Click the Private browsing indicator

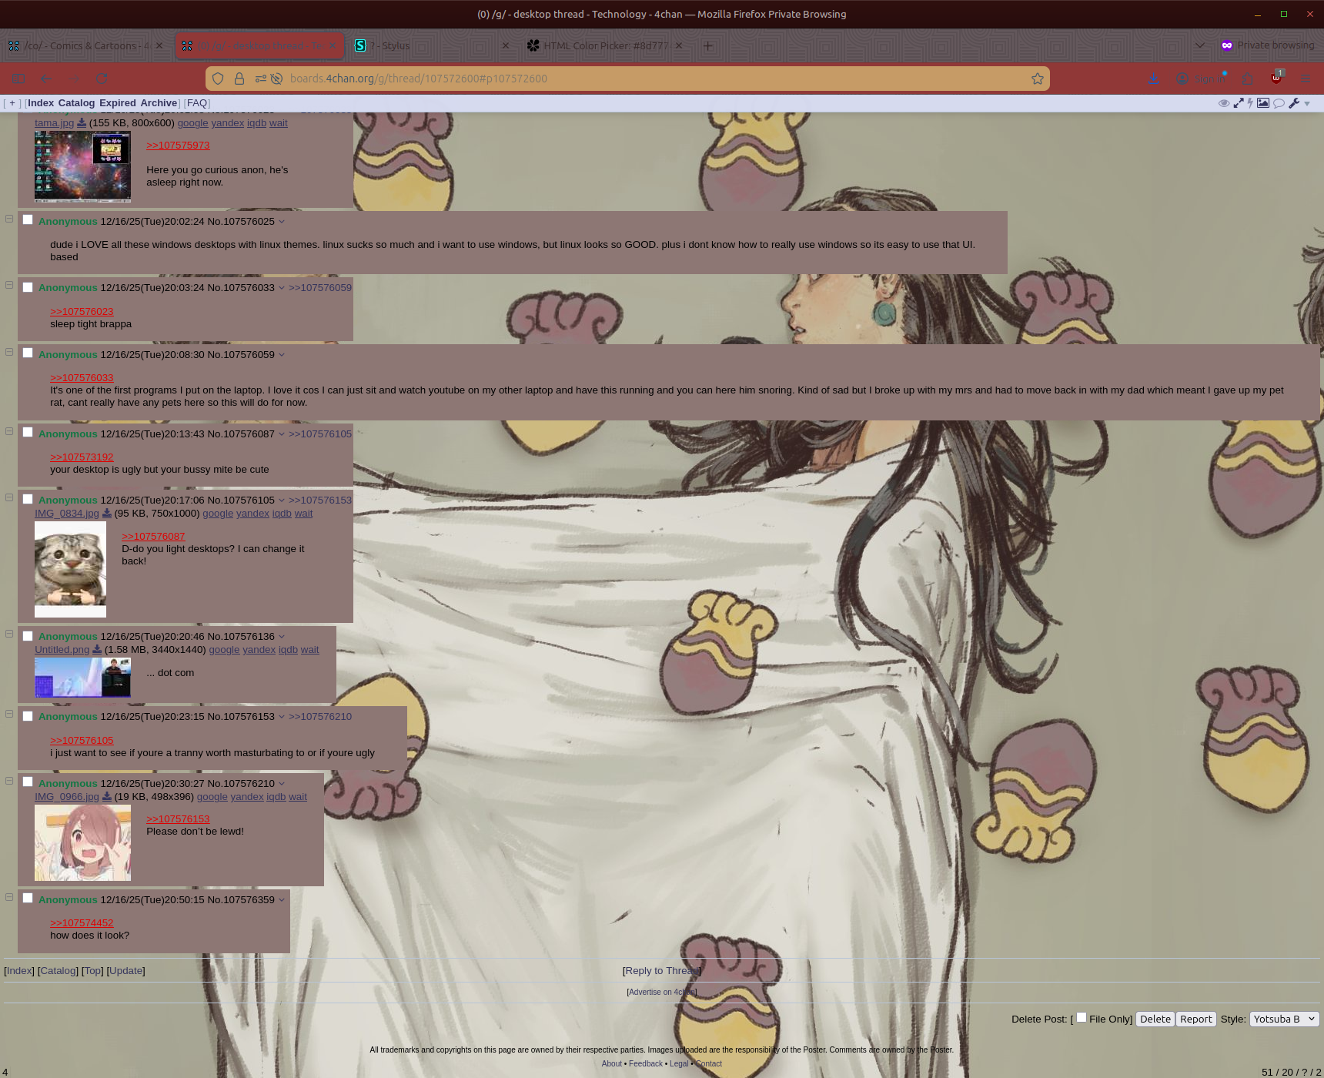[x=1268, y=45]
